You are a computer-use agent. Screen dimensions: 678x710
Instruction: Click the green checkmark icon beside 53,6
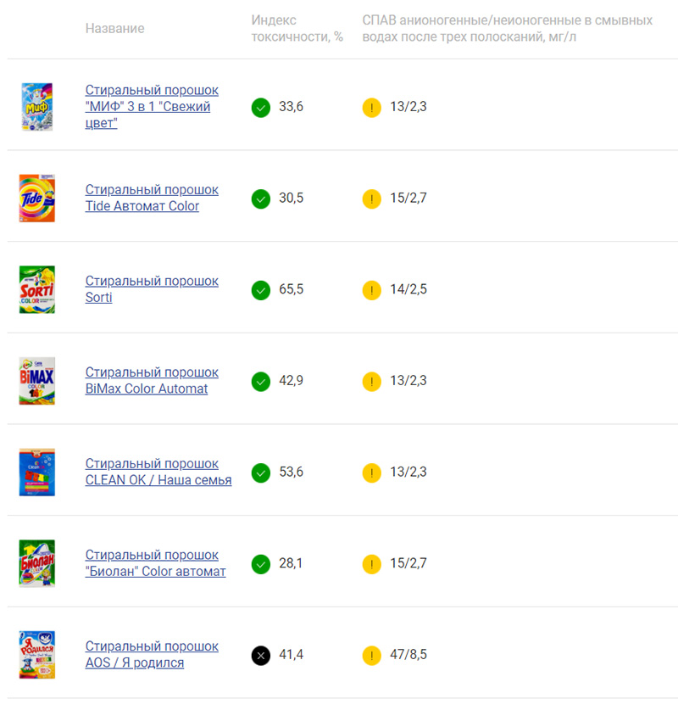click(260, 472)
